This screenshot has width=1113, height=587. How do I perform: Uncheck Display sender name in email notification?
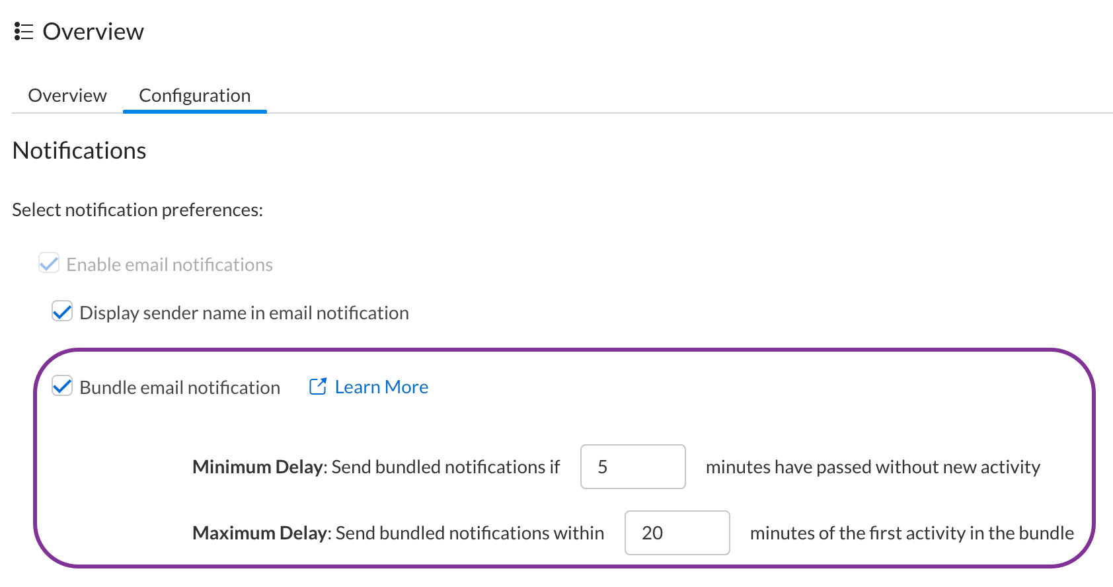[61, 311]
